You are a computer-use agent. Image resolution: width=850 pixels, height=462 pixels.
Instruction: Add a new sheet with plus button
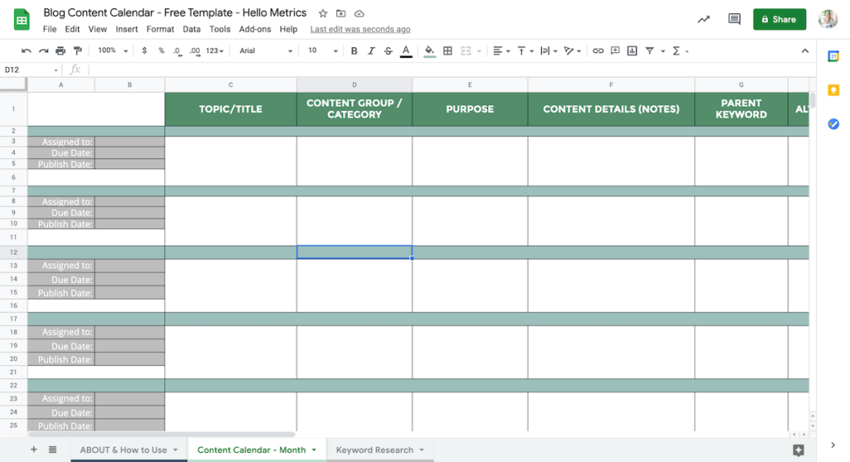[x=33, y=450]
